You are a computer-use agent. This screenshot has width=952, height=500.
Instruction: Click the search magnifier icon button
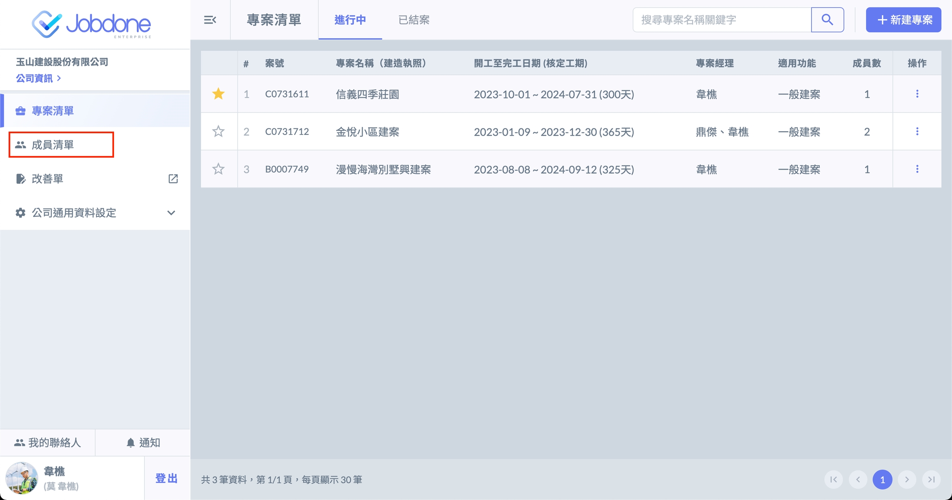tap(827, 20)
